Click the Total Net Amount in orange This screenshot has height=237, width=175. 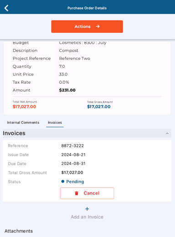24,106
